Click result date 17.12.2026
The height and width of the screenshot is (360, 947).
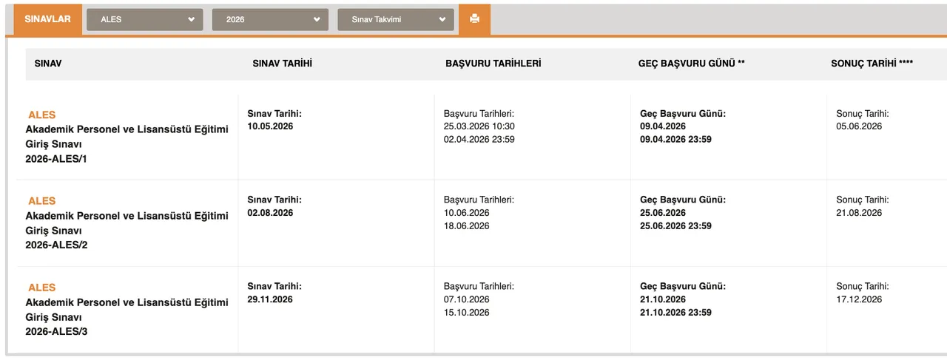tap(860, 299)
